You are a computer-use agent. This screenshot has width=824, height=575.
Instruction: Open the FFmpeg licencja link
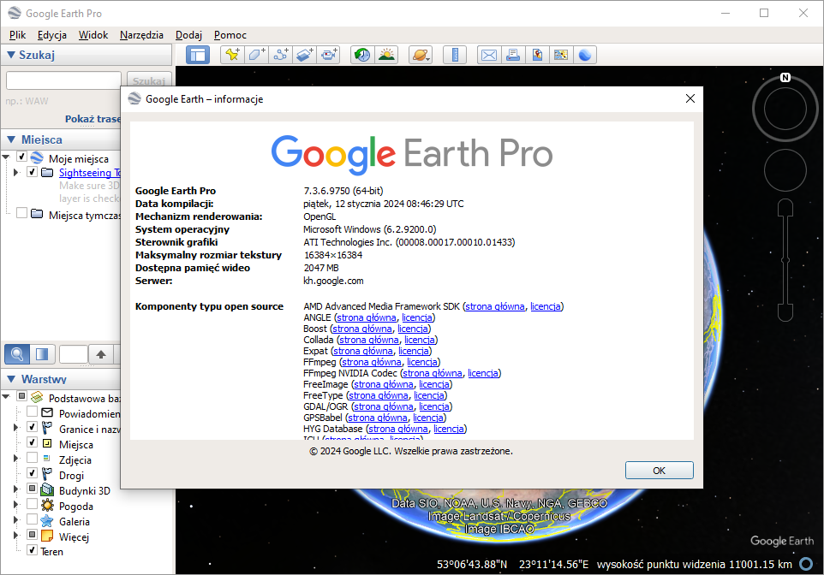pyautogui.click(x=422, y=362)
